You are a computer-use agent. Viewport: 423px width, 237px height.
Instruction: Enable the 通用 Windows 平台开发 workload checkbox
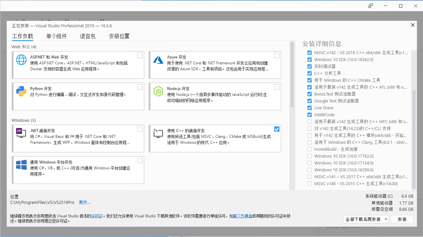point(140,161)
